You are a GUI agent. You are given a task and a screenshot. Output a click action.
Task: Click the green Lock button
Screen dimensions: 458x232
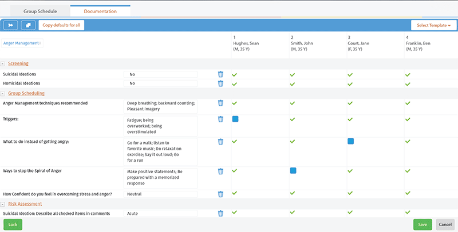click(13, 225)
